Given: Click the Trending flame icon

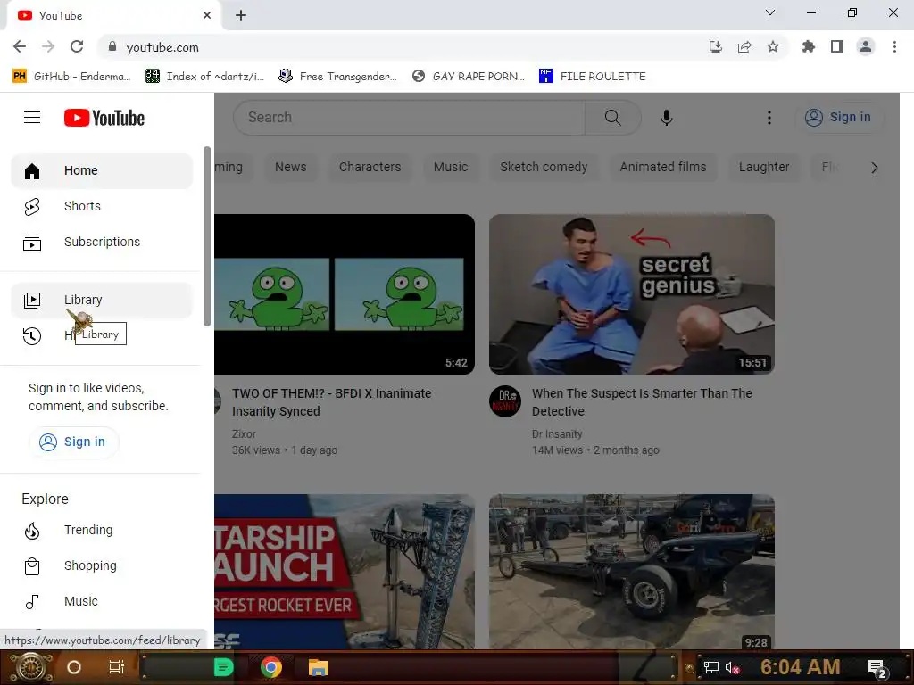Looking at the screenshot, I should click(x=32, y=531).
